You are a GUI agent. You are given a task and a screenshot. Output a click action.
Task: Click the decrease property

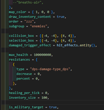[24, 74]
